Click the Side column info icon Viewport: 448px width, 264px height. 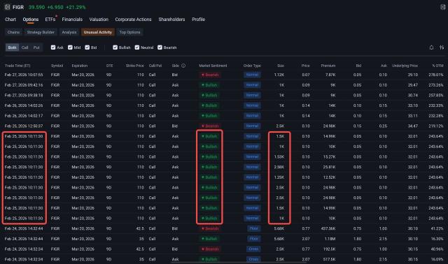[x=183, y=66]
